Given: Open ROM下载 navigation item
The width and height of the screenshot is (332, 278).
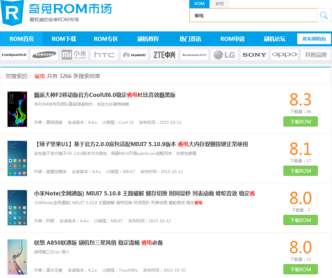Looking at the screenshot, I should coord(64,39).
